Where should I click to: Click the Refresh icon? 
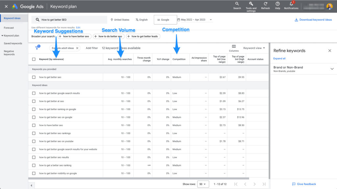tap(265, 4)
